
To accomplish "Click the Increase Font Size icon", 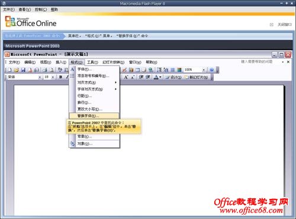I will point(126,77).
